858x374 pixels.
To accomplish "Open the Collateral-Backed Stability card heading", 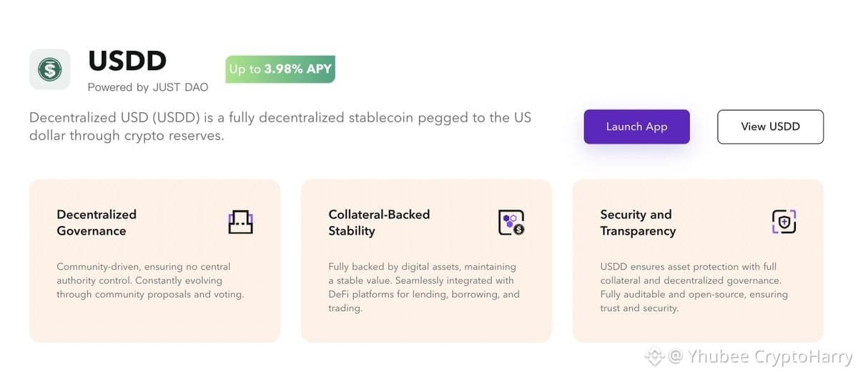I will pos(379,222).
